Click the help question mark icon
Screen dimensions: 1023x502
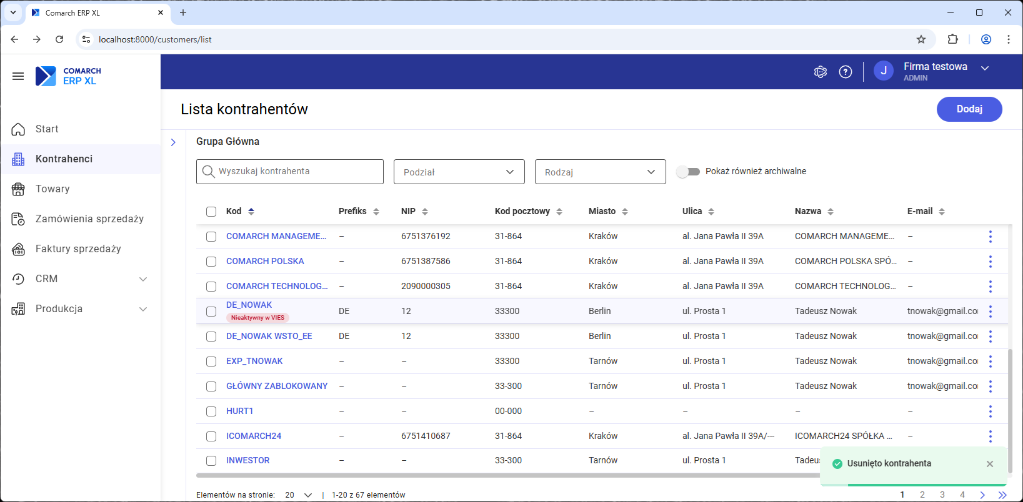(x=846, y=72)
